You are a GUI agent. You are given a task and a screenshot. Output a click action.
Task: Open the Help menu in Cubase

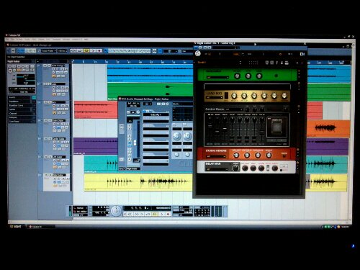click(86, 40)
